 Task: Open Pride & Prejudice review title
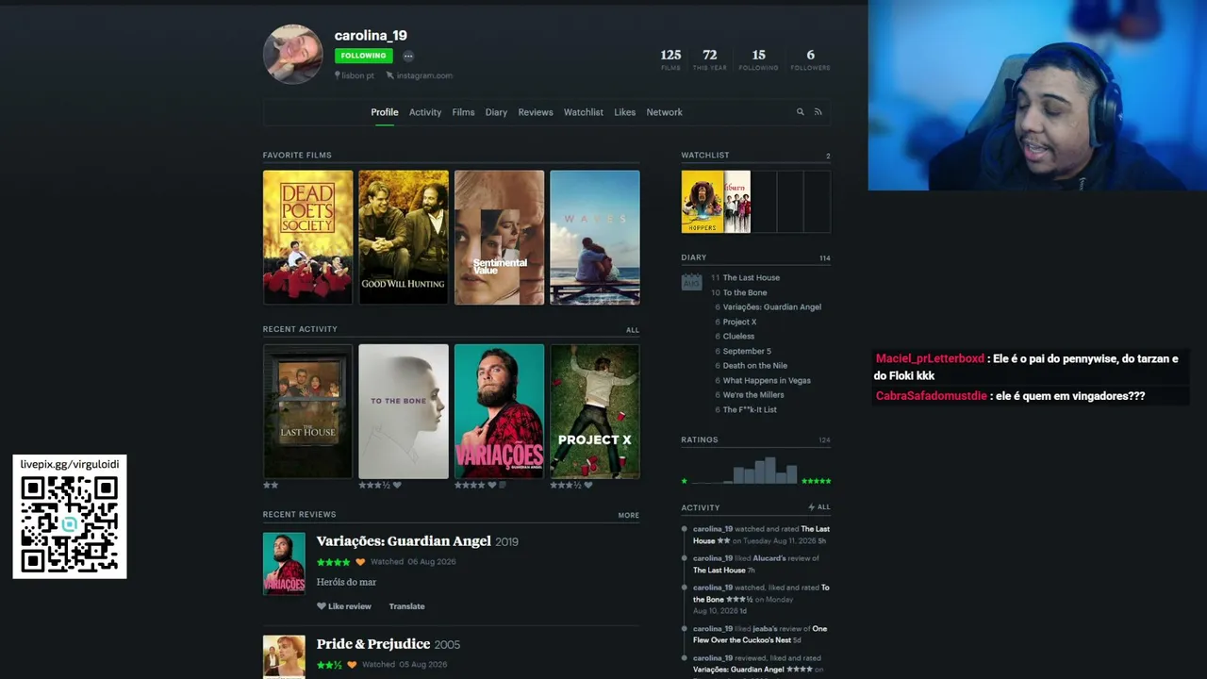[x=373, y=644]
